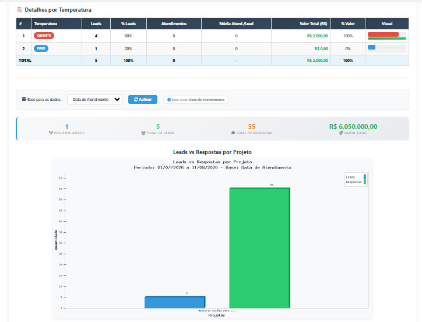Click the 5 total de leads value

tap(158, 127)
